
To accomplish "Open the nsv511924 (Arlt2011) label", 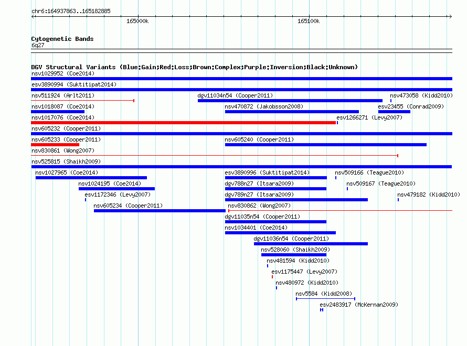I will pyautogui.click(x=63, y=95).
